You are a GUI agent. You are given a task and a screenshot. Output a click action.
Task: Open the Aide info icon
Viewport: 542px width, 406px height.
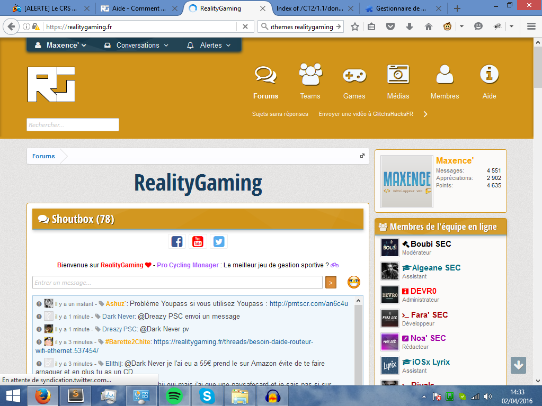[489, 74]
